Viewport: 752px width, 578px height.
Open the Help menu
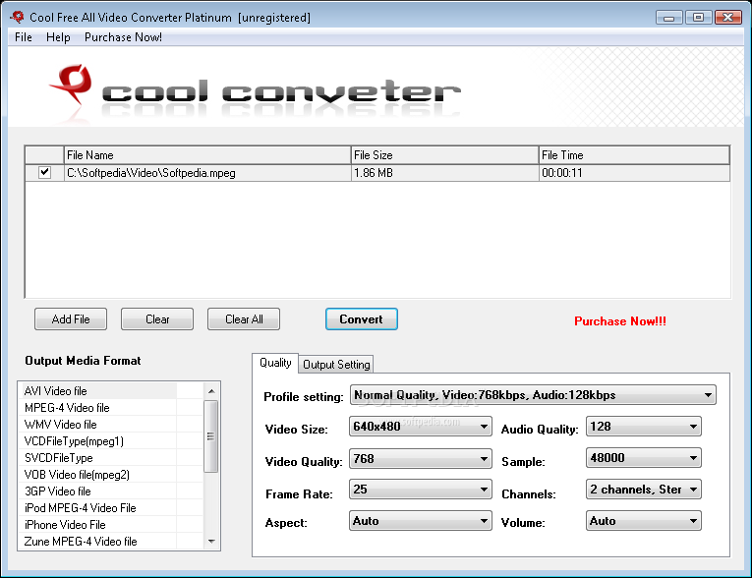[x=58, y=37]
